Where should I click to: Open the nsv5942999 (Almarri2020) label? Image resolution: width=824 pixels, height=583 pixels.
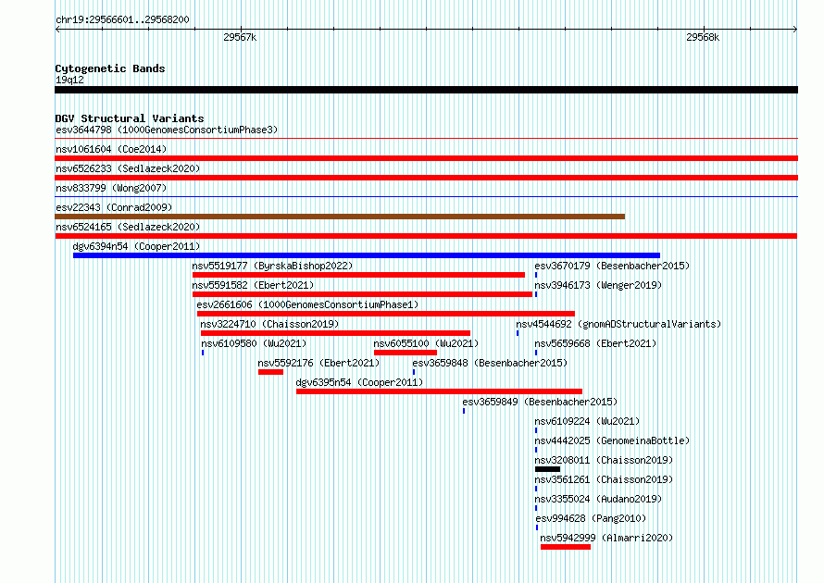click(x=606, y=538)
